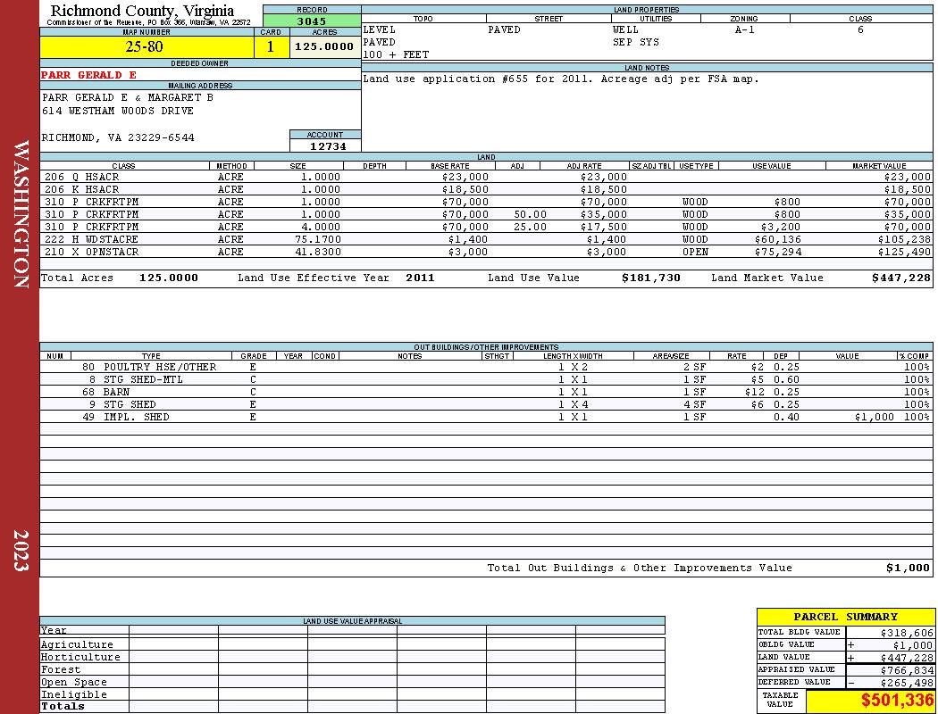Screen dimensions: 938x714
Task: Click the IMPL. SHED outbuilding type
Action: [x=137, y=417]
